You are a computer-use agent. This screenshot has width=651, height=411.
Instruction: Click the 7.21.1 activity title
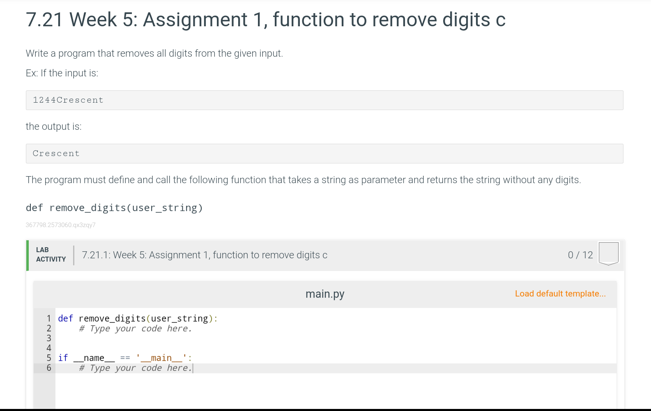tap(205, 255)
